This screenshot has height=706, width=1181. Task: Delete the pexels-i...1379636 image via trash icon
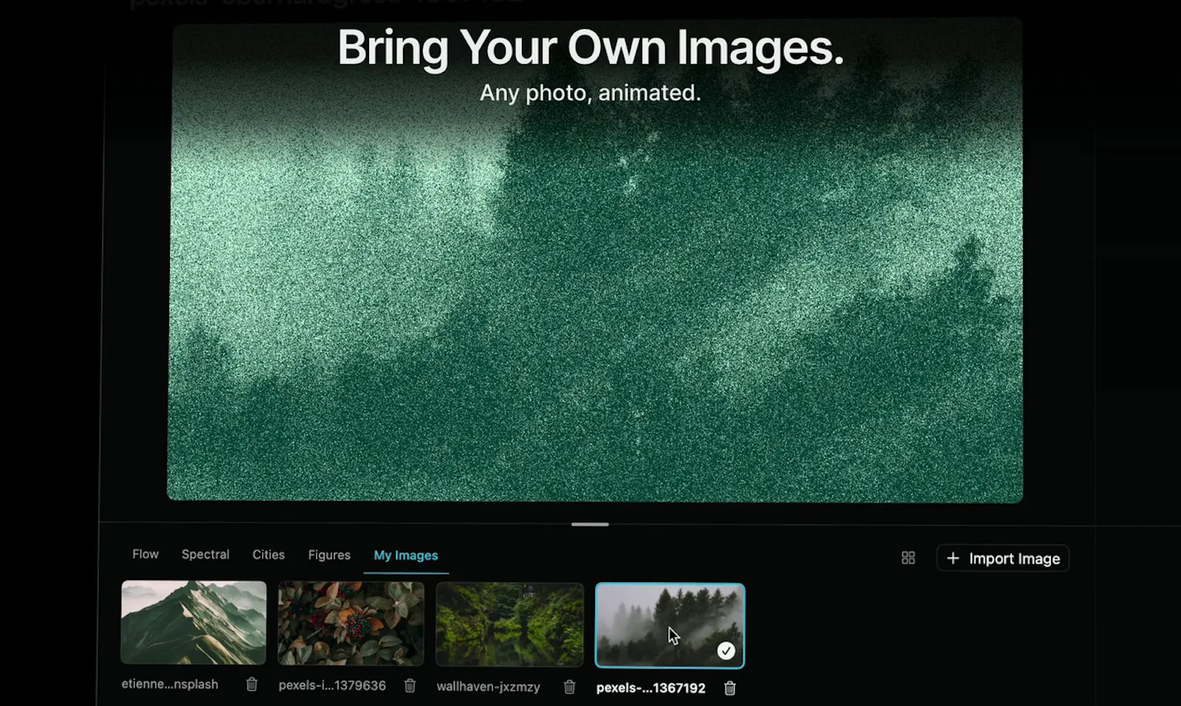click(x=410, y=686)
